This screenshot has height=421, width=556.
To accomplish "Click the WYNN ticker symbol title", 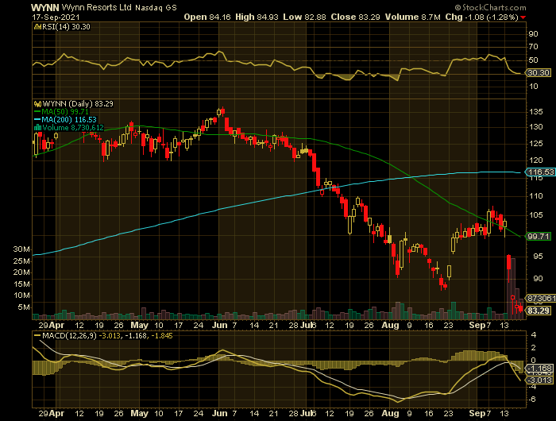I will click(x=45, y=7).
